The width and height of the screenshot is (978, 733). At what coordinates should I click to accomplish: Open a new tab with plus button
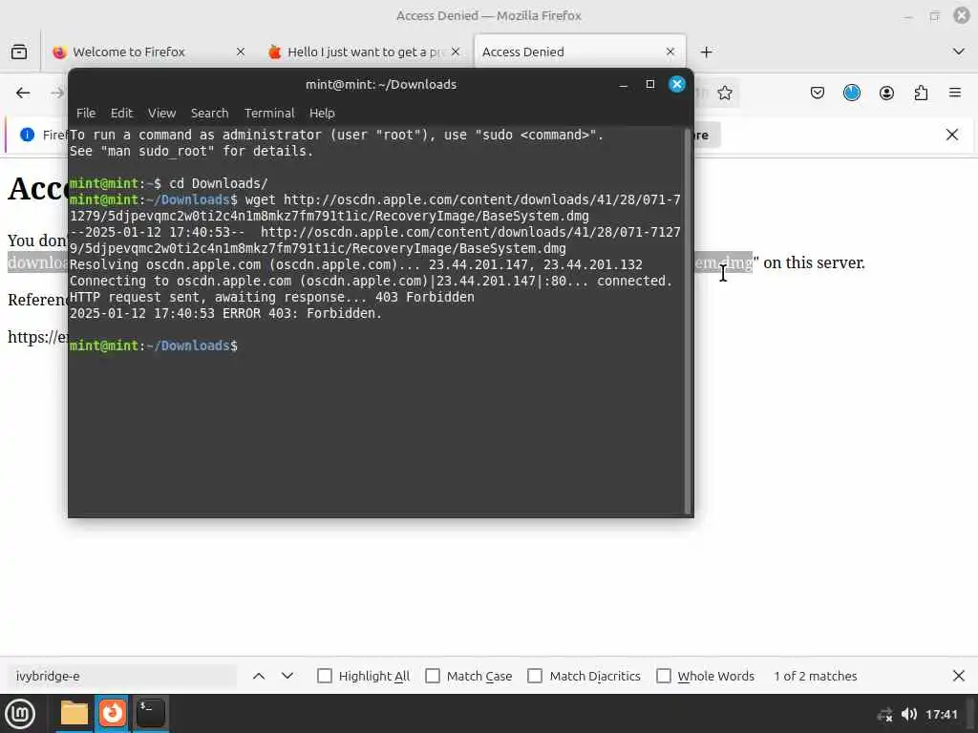point(706,52)
